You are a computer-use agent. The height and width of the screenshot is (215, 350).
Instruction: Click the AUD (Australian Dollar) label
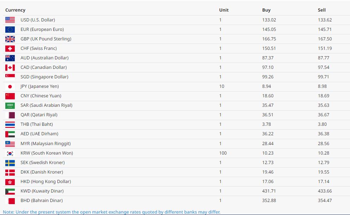44,58
